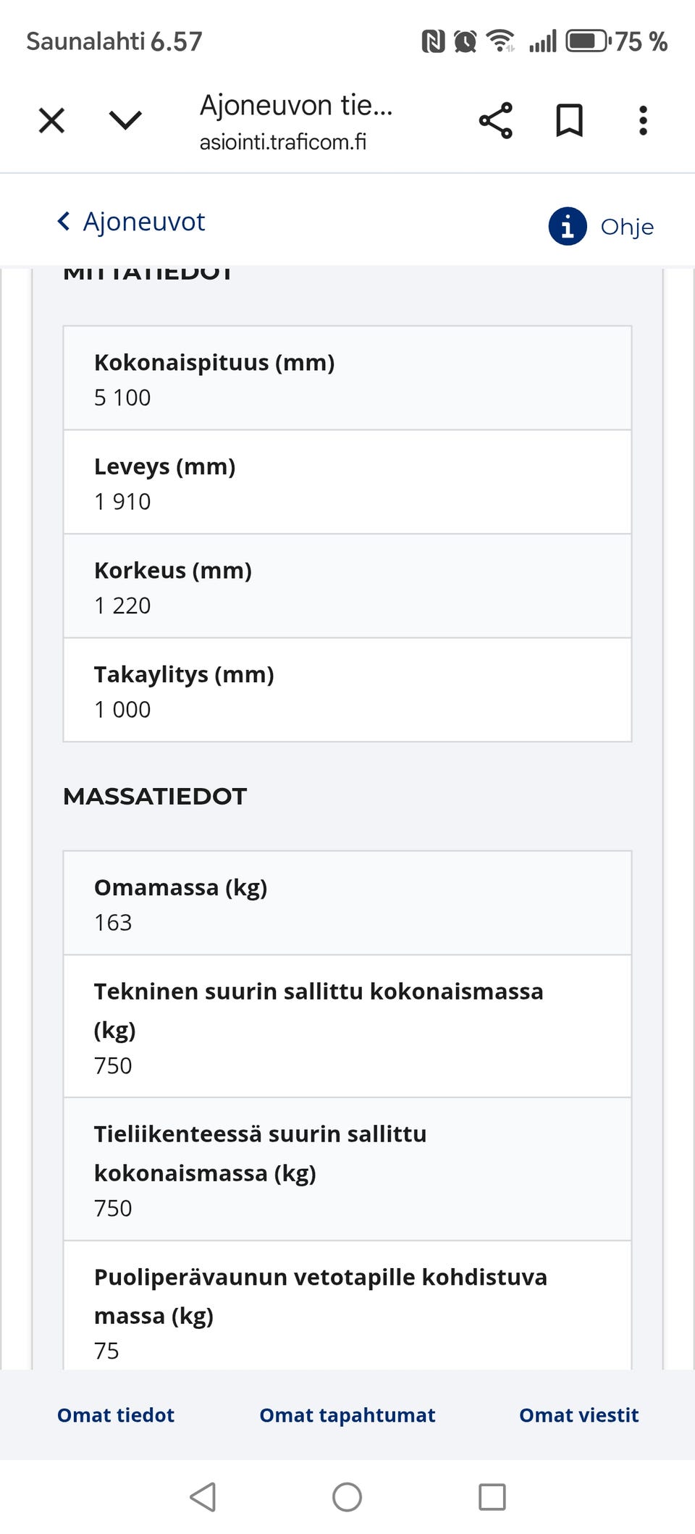The width and height of the screenshot is (695, 1534).
Task: Bookmark this page icon
Action: (x=569, y=120)
